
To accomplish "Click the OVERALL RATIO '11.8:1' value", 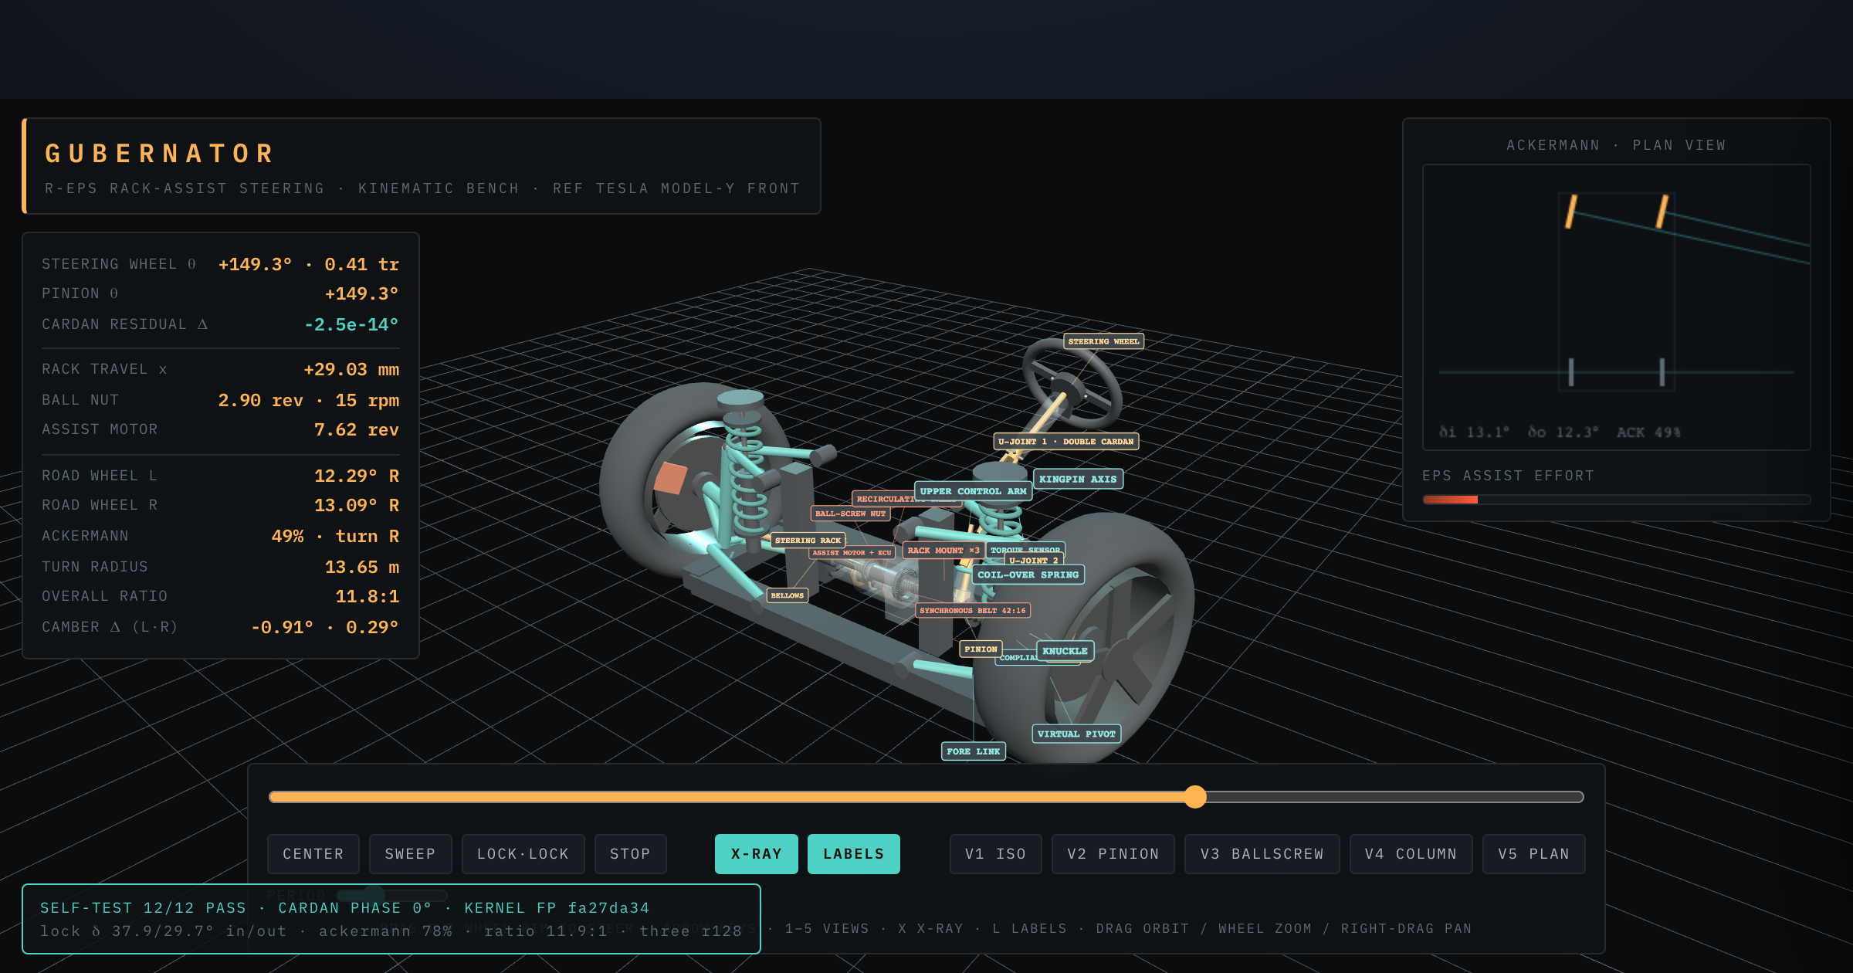I will click(x=368, y=596).
